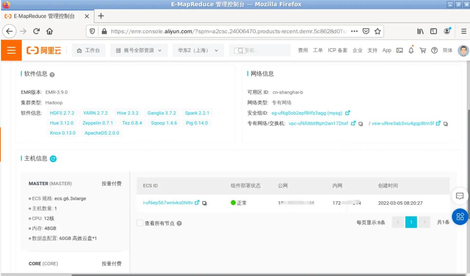Open the ICP 备案 menu item
This screenshot has height=276, width=470.
(338, 50)
